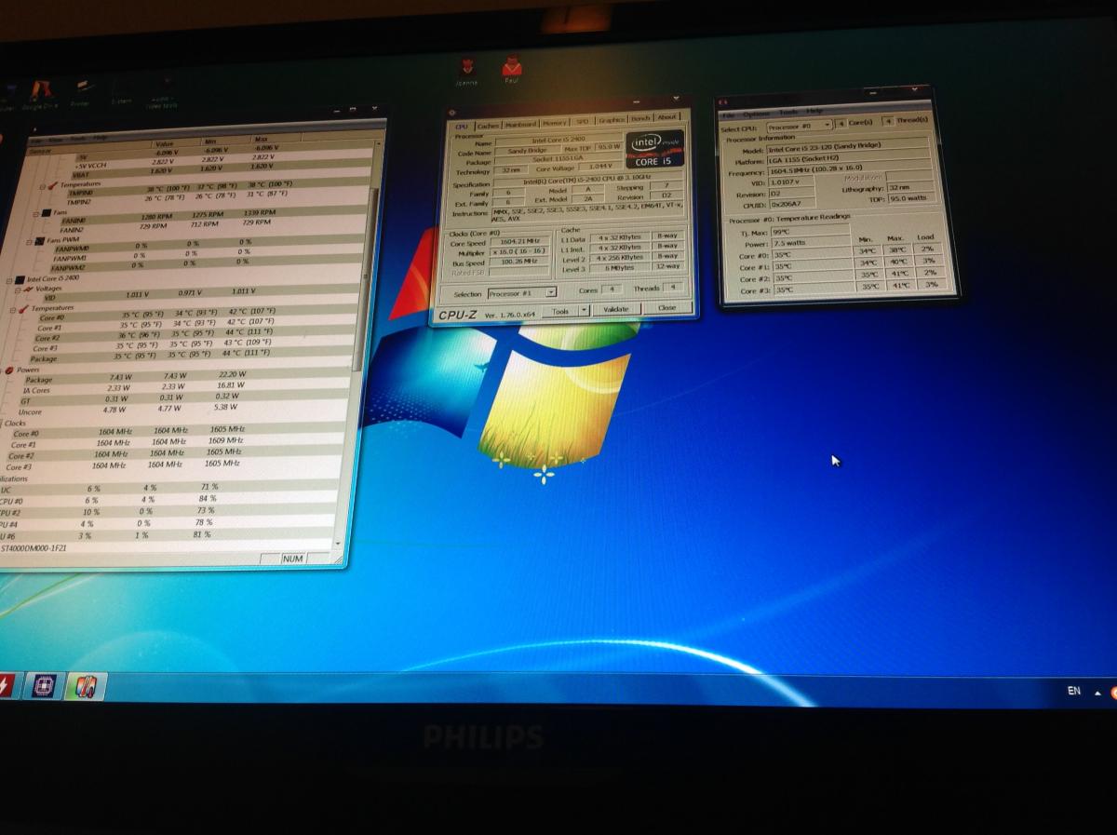1117x835 pixels.
Task: Switch to the Bench tab in CPU-Z
Action: tap(641, 119)
